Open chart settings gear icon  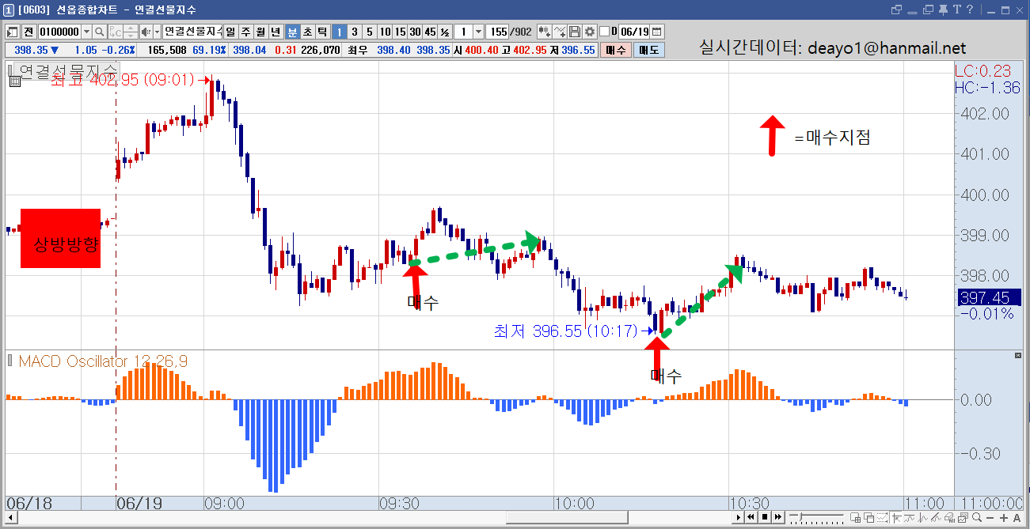(589, 32)
